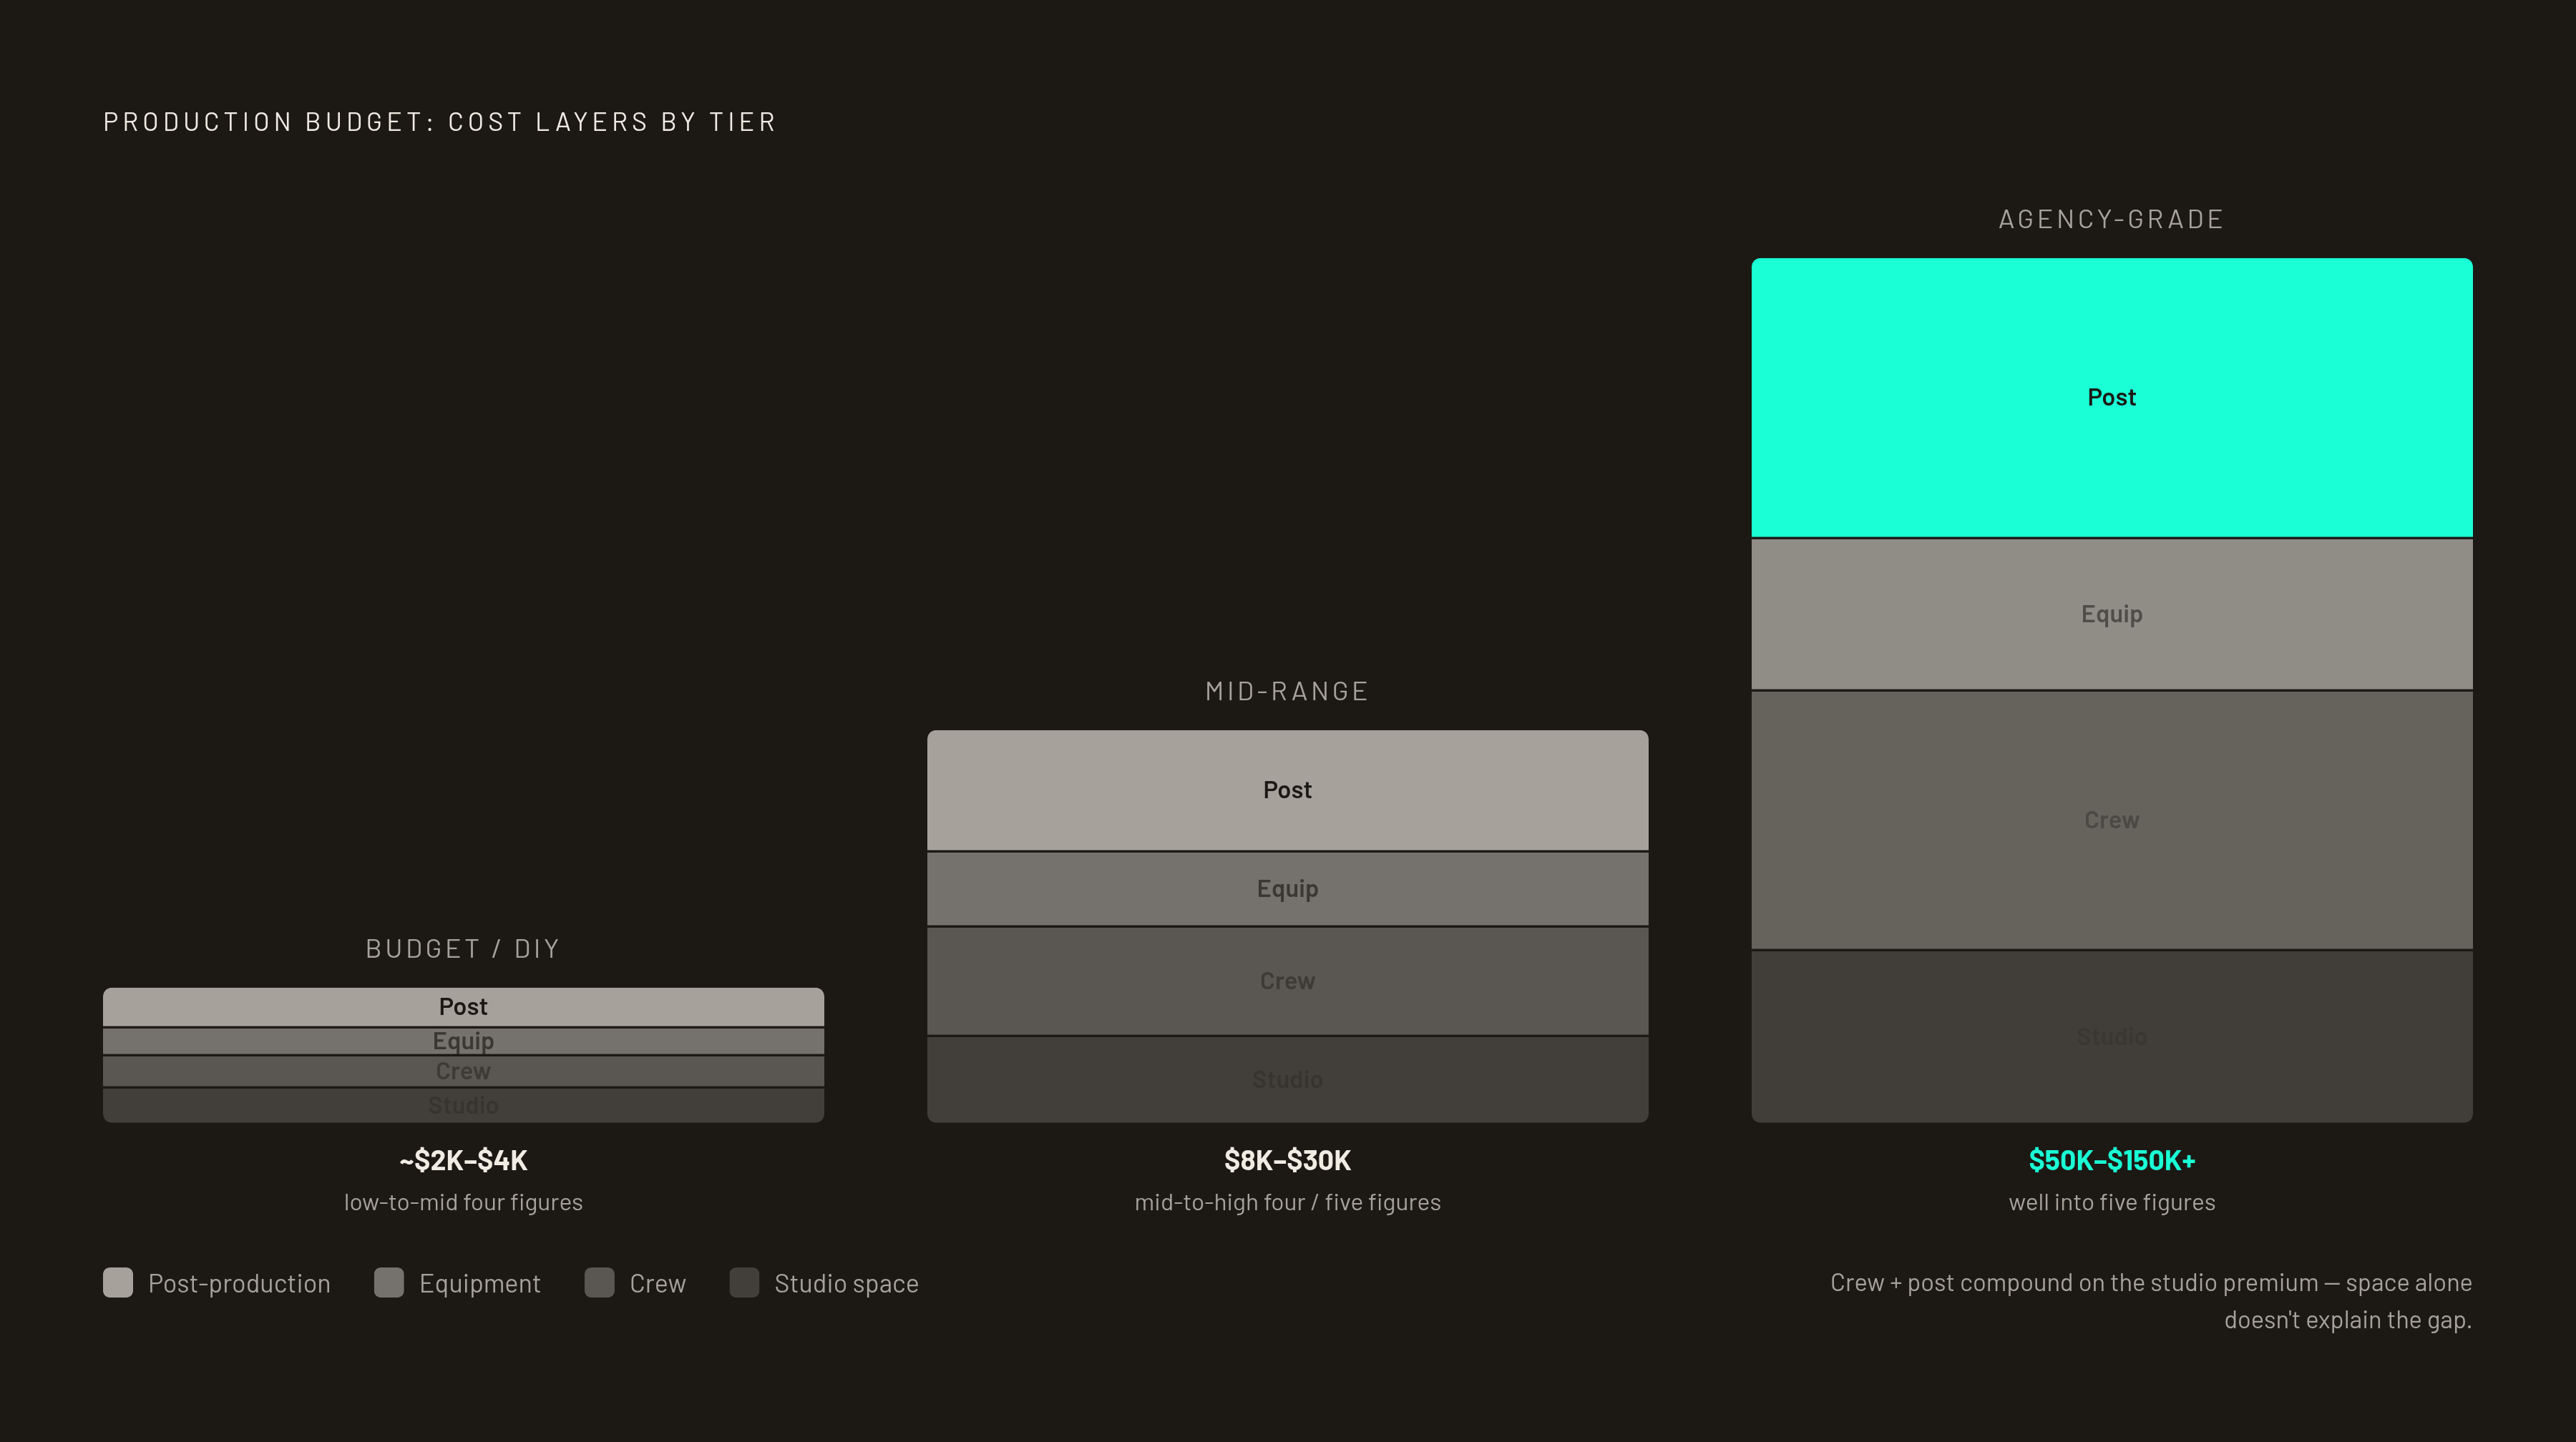Click the Equipment legend color swatch

pos(389,1283)
